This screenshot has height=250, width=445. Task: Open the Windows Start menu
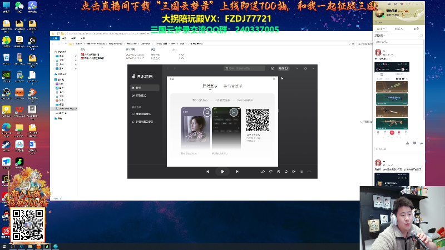(x=4, y=247)
